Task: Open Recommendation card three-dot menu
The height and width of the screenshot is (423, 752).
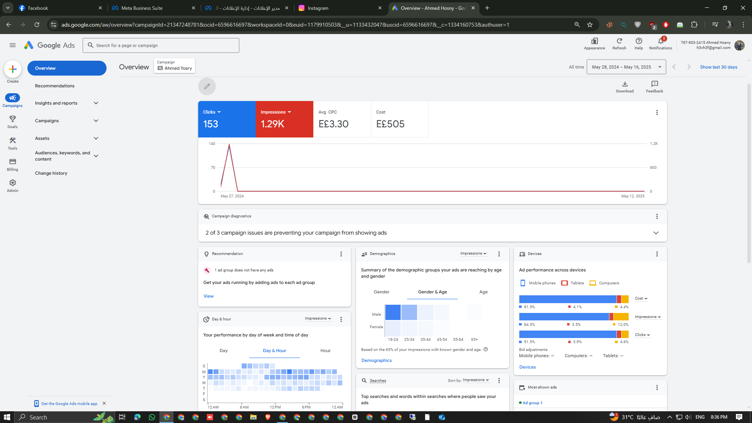Action: pos(341,254)
